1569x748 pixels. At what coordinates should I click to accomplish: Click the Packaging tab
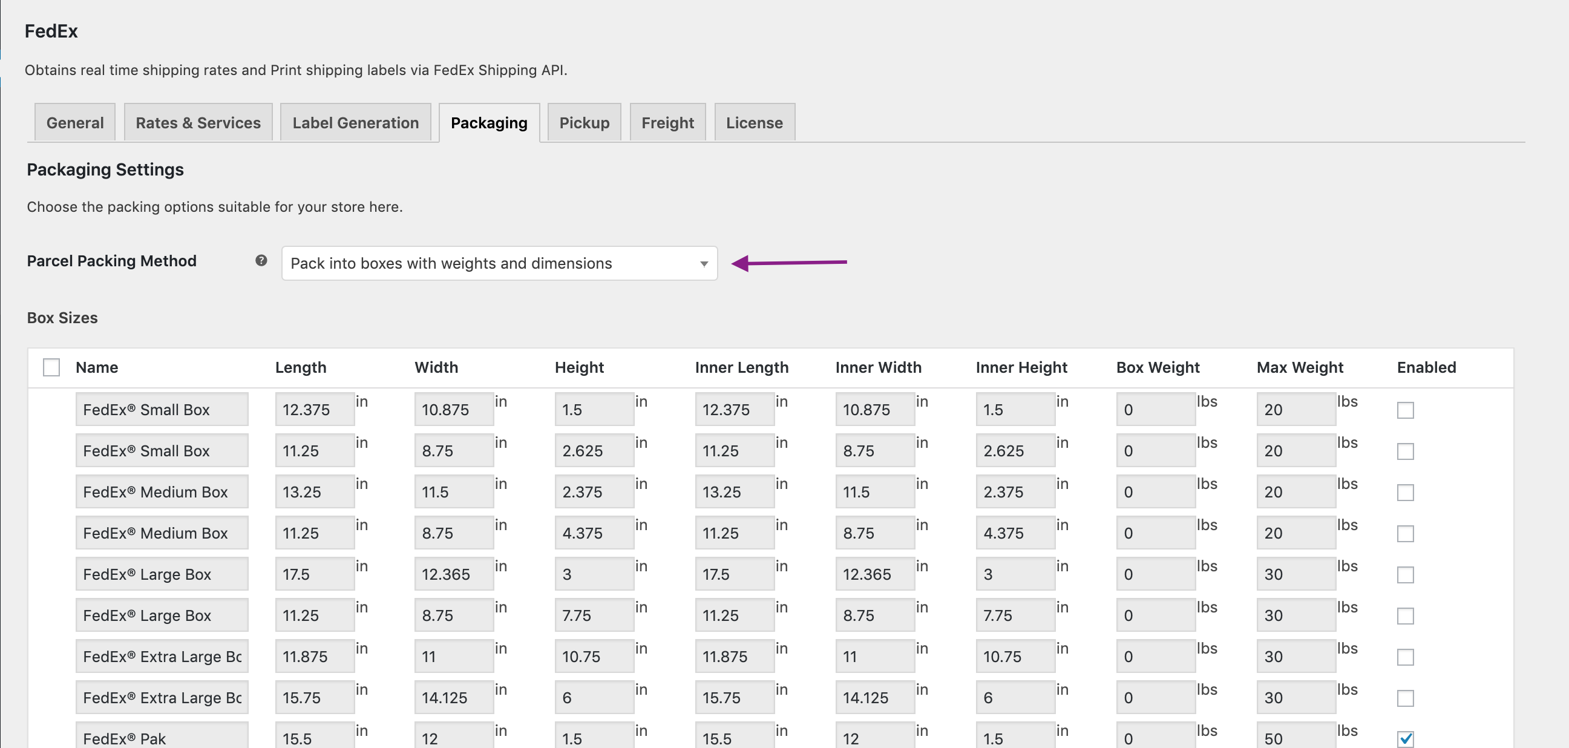[x=490, y=122]
